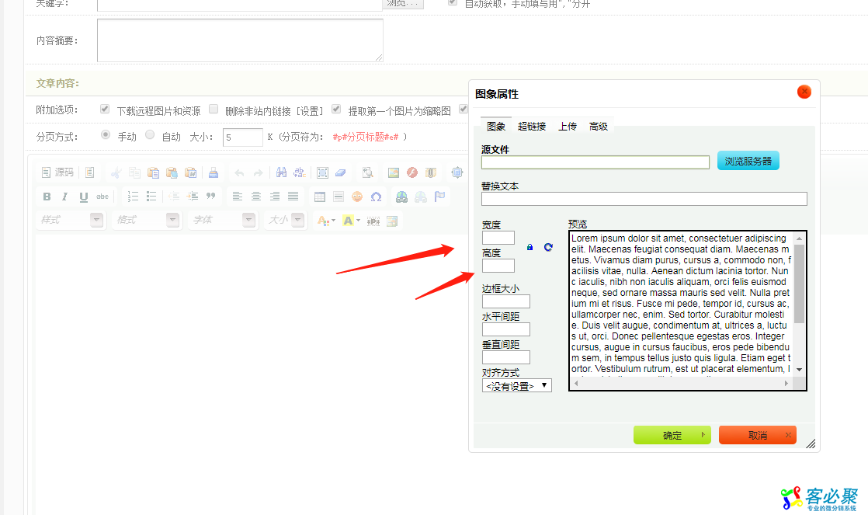
Task: Click the blockquote icon
Action: pyautogui.click(x=210, y=197)
